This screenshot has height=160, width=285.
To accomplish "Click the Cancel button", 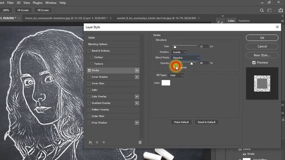I will (x=262, y=46).
